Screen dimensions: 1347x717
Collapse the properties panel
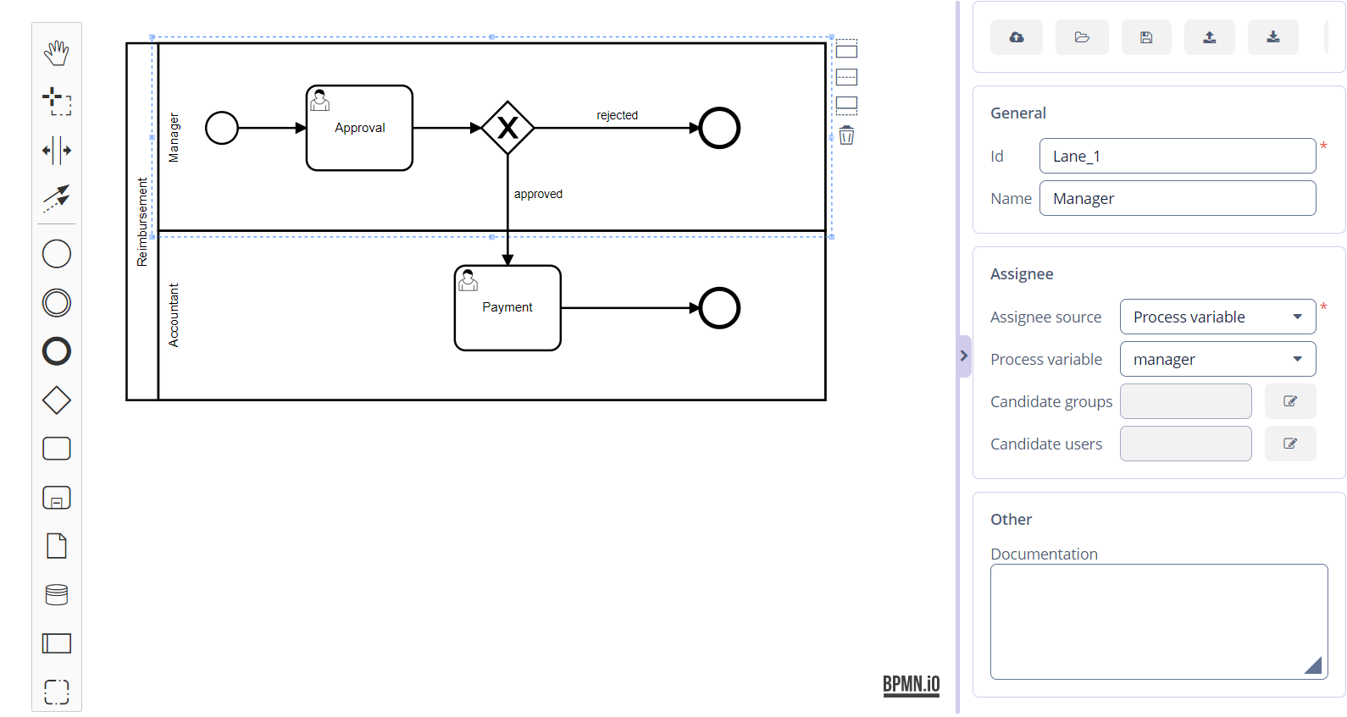[x=964, y=356]
